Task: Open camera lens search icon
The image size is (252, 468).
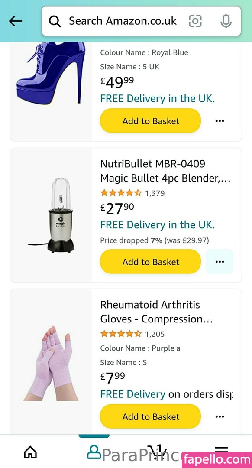Action: pos(195,21)
